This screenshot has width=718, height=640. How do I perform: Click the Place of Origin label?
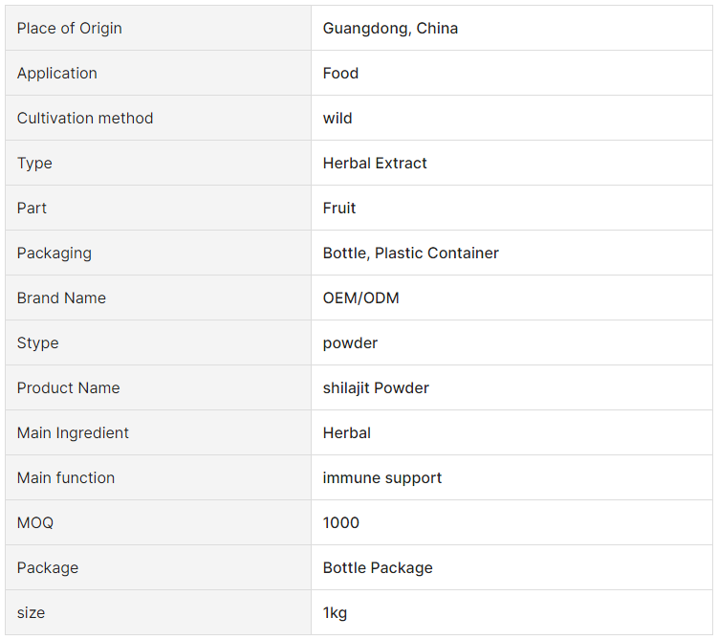tap(69, 29)
